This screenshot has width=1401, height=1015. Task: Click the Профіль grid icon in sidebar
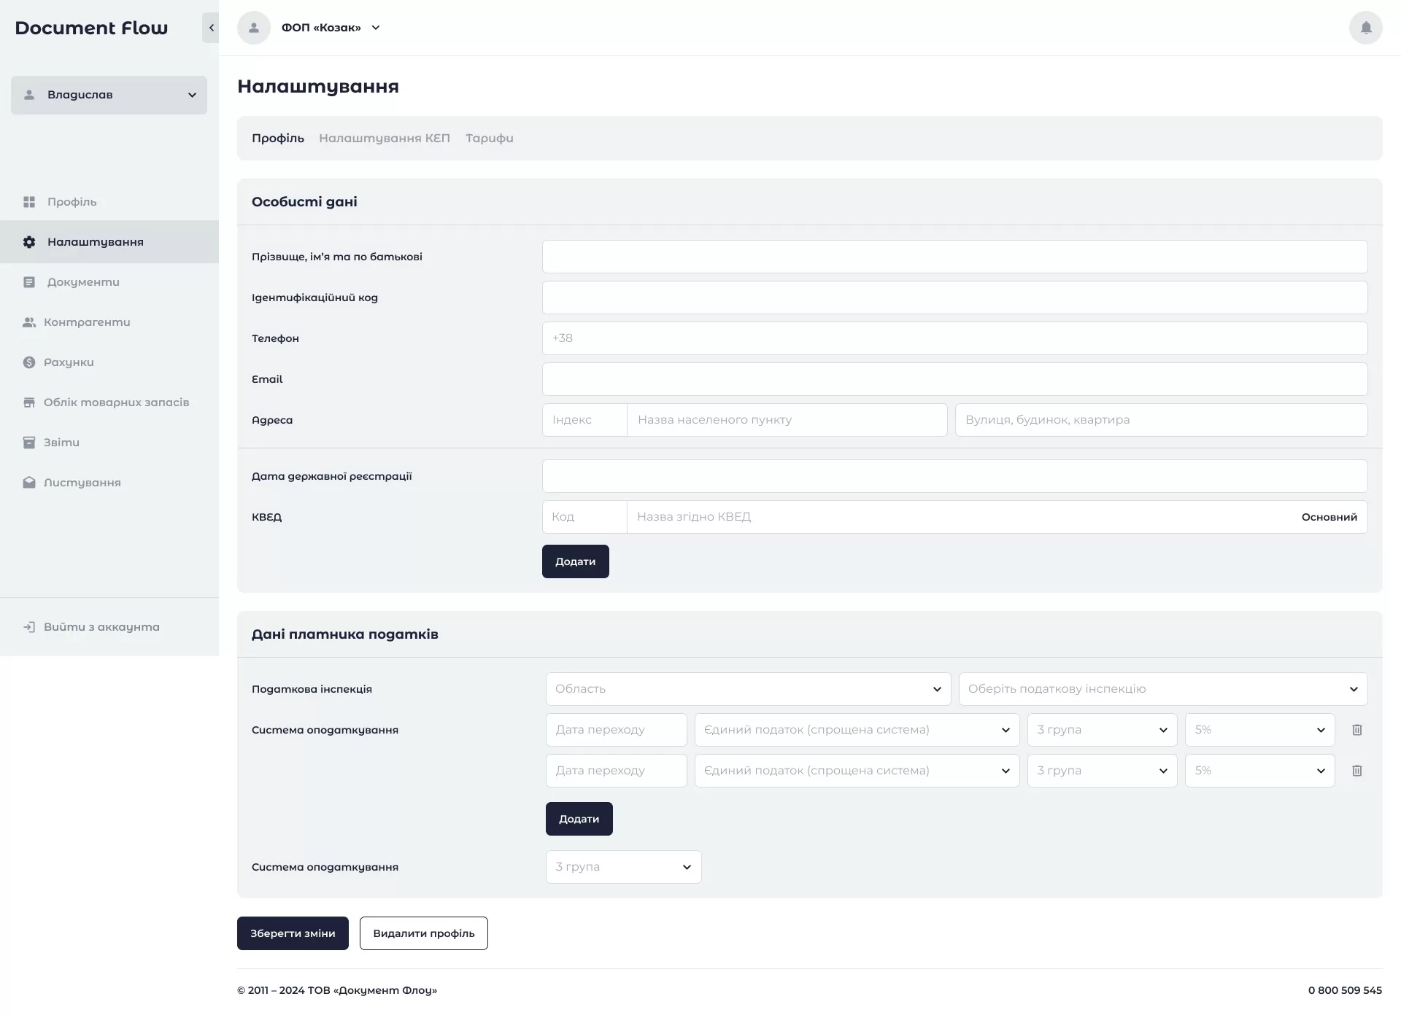29,202
